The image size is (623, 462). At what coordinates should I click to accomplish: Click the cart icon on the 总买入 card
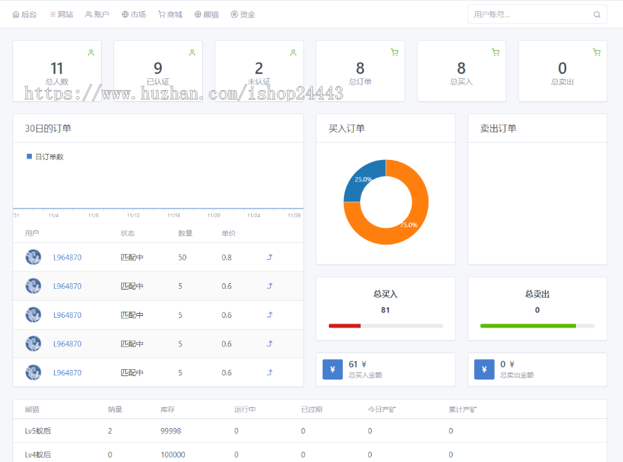(495, 51)
